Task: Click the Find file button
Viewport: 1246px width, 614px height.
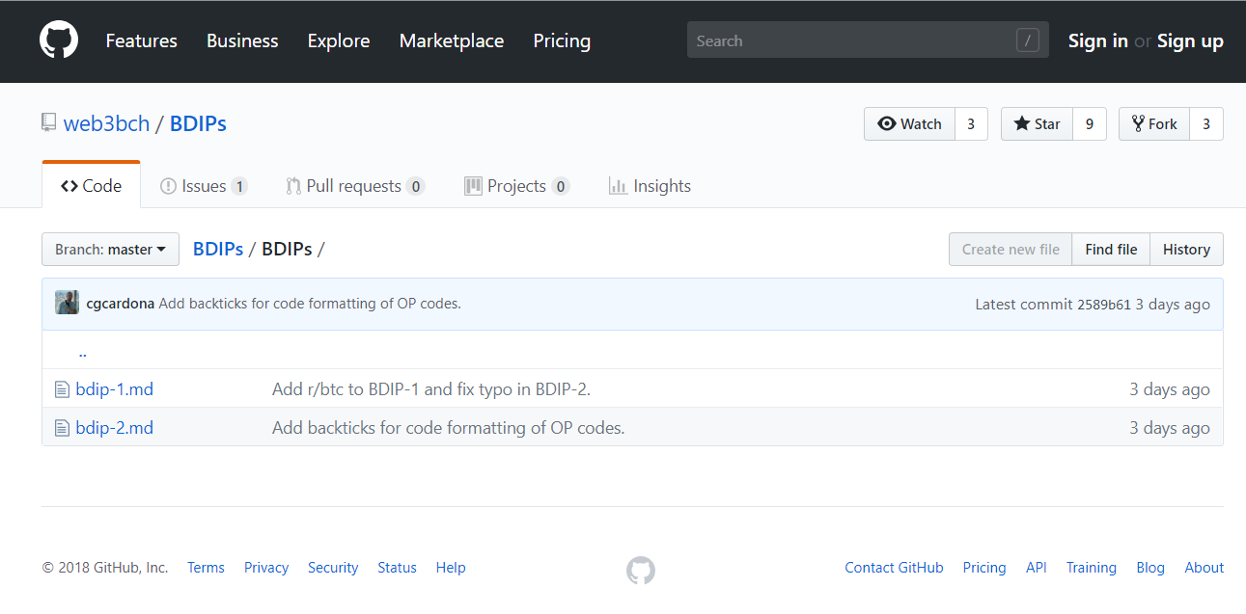Action: pyautogui.click(x=1111, y=249)
